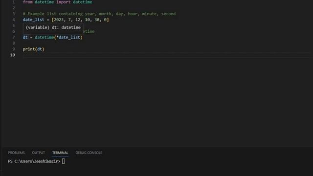The width and height of the screenshot is (313, 176).
Task: Click 'print(dt)' on line 9
Action: coord(34,49)
